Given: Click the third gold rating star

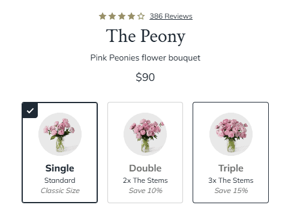Looking at the screenshot, I should 122,16.
